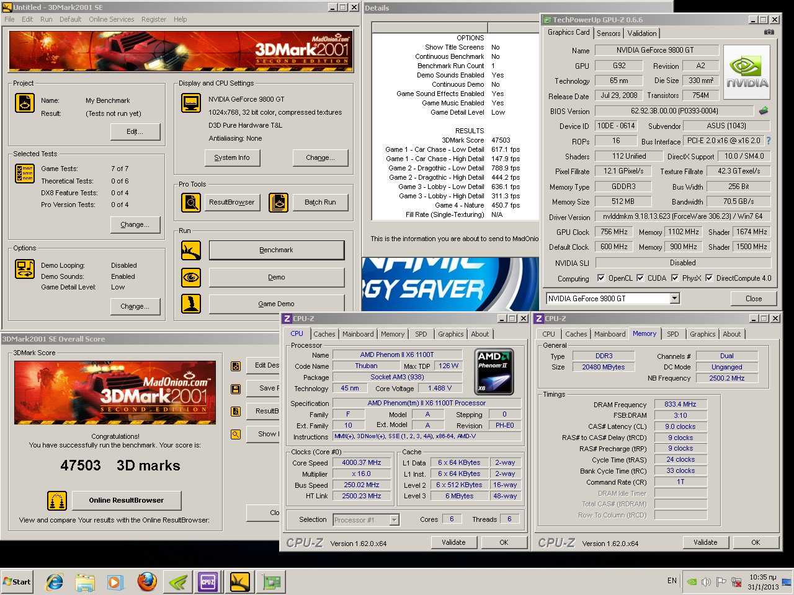Click the Batch Run button
The width and height of the screenshot is (794, 595).
click(x=320, y=203)
